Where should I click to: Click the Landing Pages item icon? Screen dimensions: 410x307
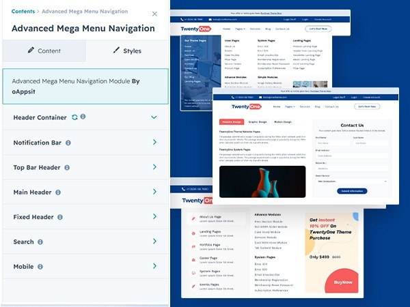(193, 233)
